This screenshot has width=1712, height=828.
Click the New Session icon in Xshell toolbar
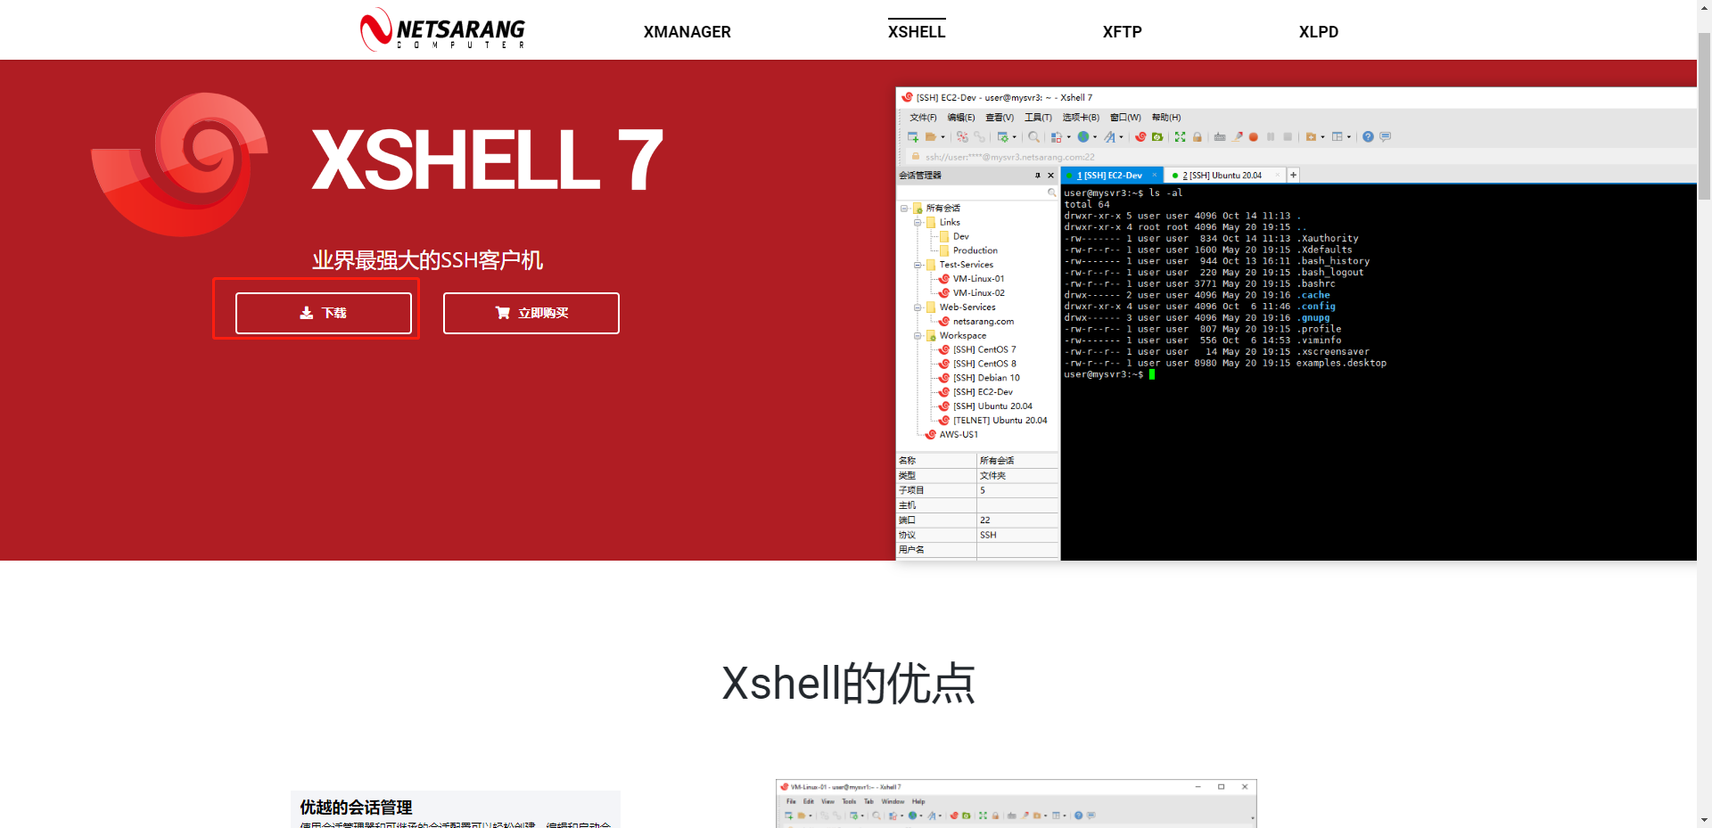[x=913, y=136]
